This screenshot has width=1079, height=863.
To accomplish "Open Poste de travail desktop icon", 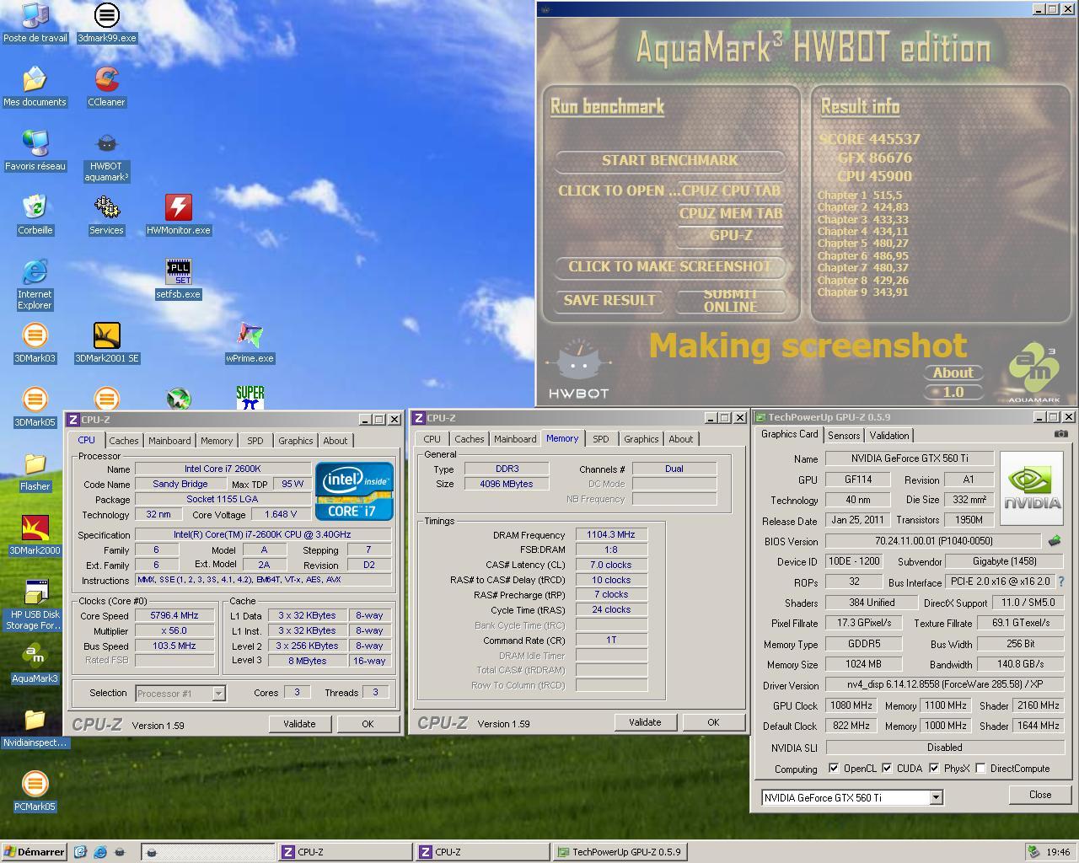I will click(x=35, y=23).
